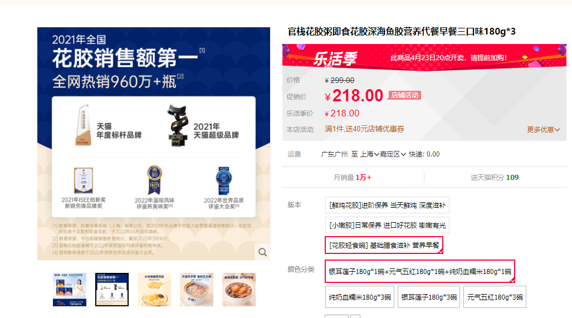The height and width of the screenshot is (318, 572).
Task: Open the fourth thumbnail showing opened bowl
Action: click(x=197, y=290)
